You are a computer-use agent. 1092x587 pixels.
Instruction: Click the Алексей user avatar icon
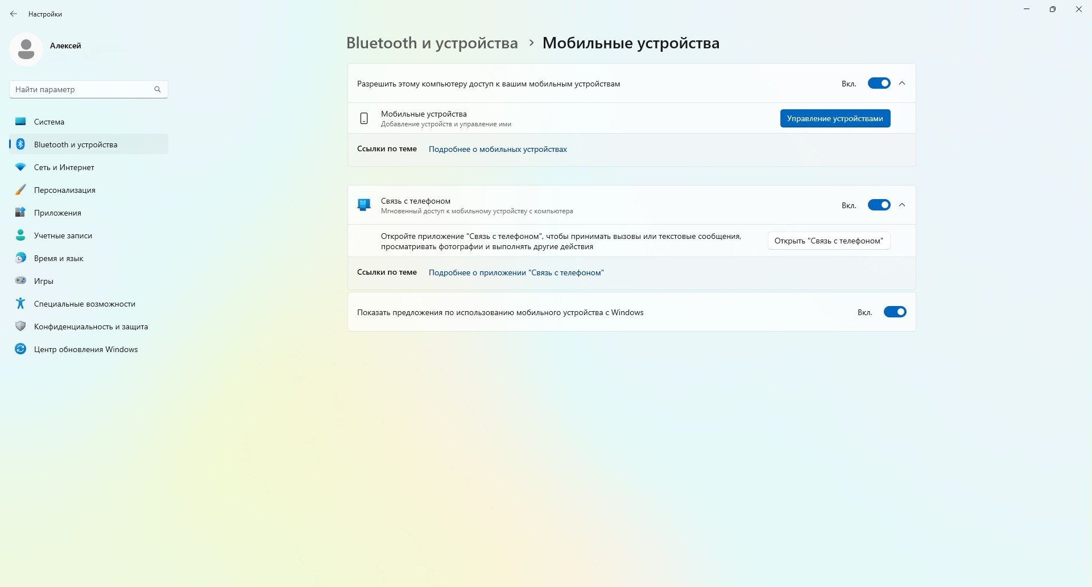pyautogui.click(x=26, y=49)
